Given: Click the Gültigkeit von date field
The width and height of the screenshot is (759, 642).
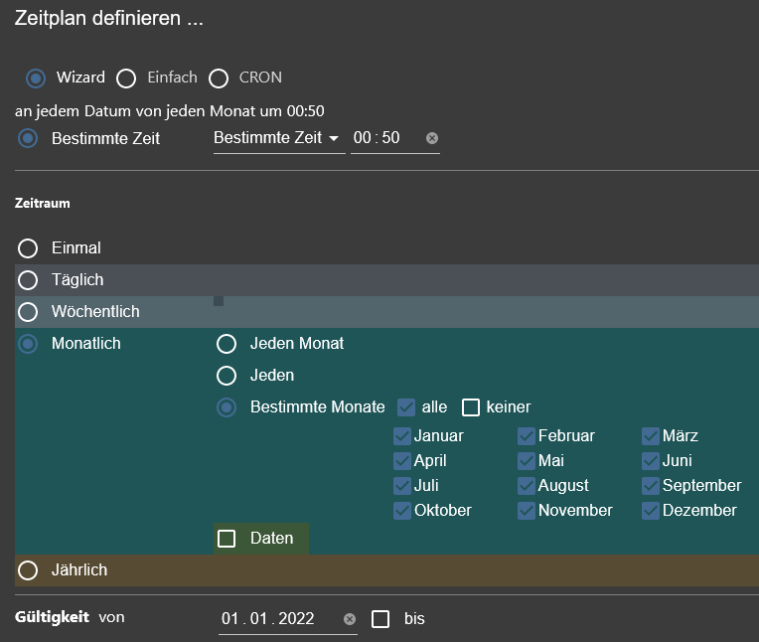Looking at the screenshot, I should point(281,619).
